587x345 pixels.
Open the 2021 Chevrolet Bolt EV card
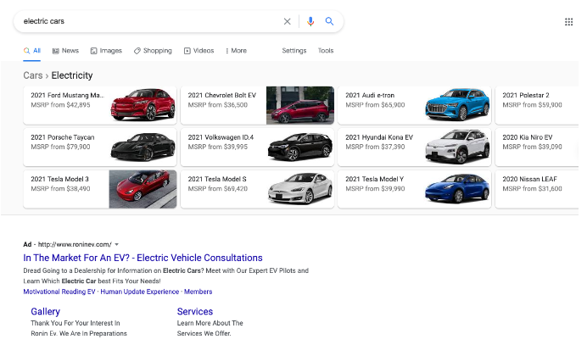[x=257, y=105]
